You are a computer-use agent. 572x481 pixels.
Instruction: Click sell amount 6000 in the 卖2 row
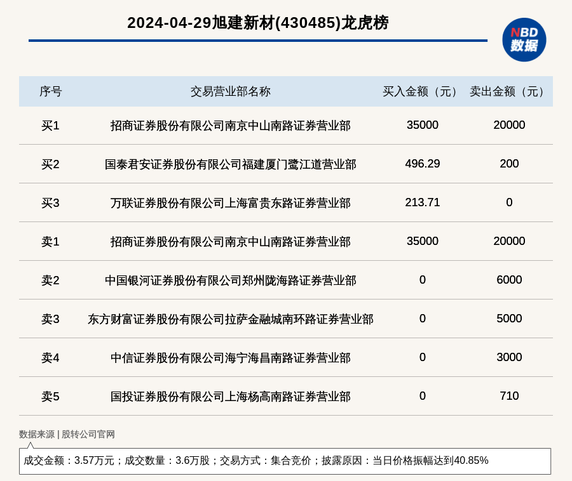point(509,280)
